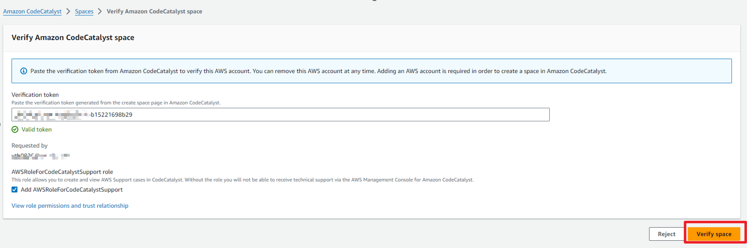Click the Verification token field label

click(x=35, y=95)
